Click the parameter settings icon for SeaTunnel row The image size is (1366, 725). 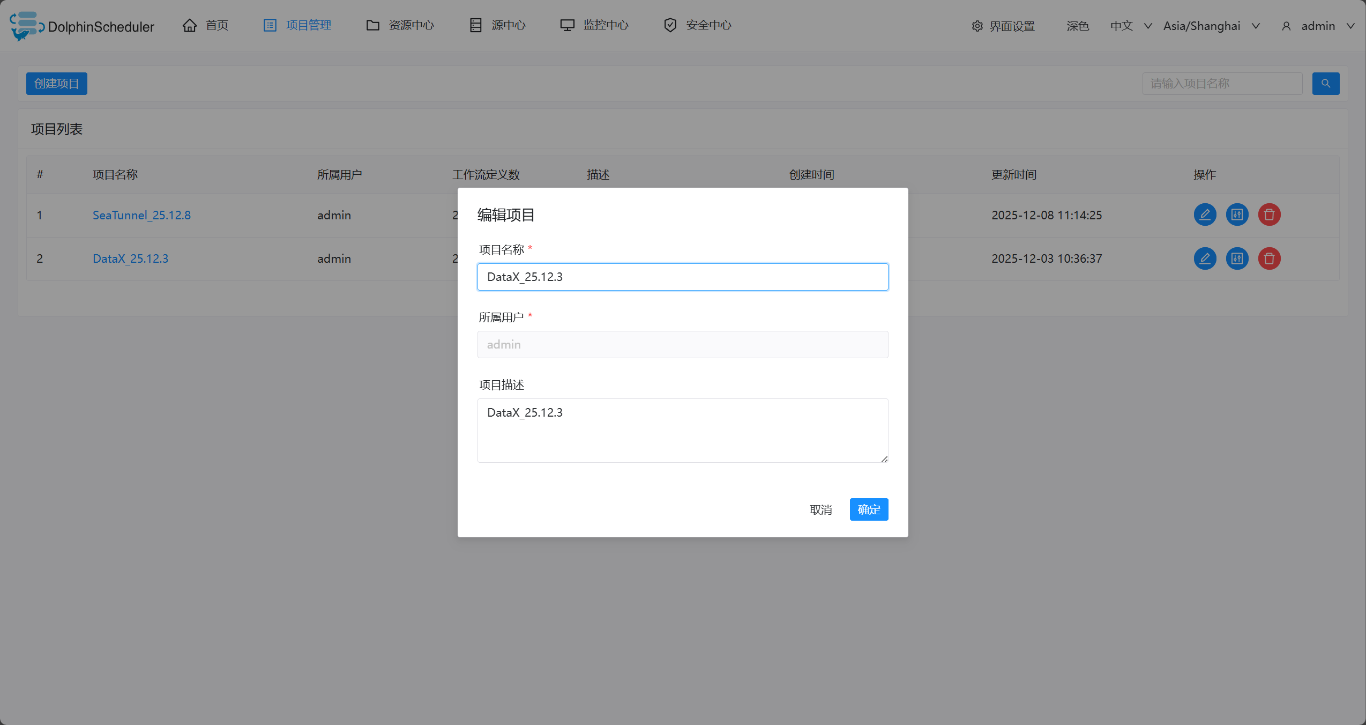1237,215
